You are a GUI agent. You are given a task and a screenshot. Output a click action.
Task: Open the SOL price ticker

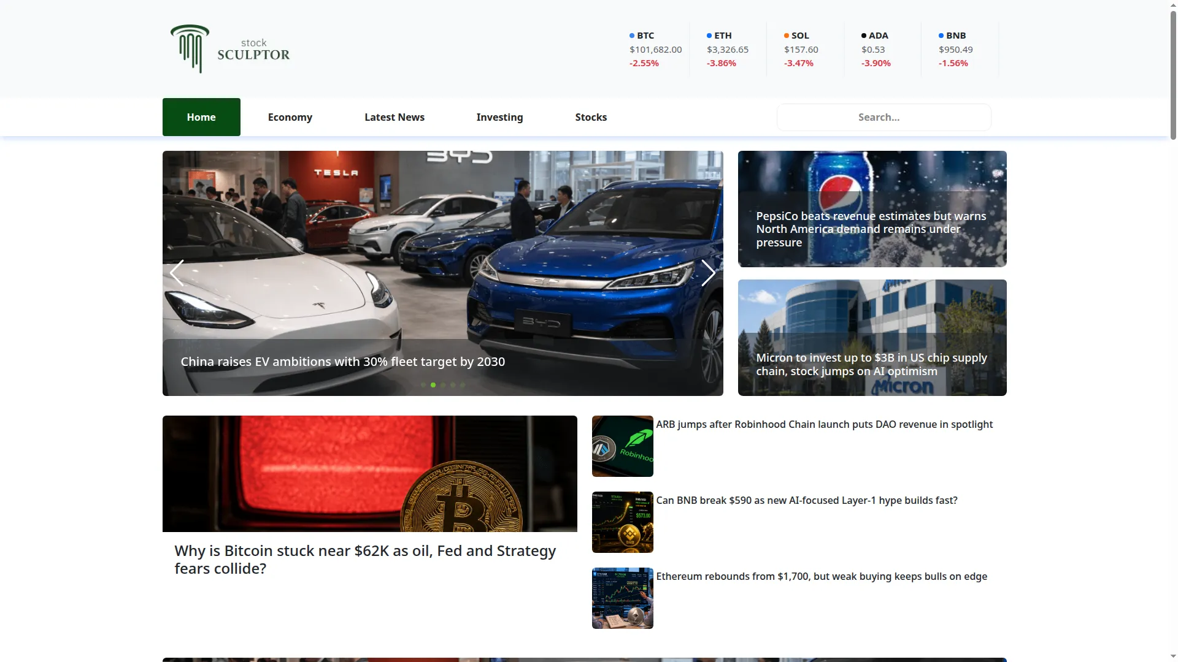pyautogui.click(x=801, y=49)
